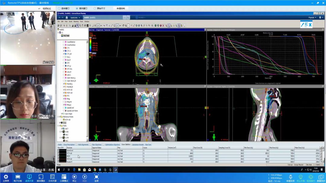The height and width of the screenshot is (183, 326).
Task: Toggle the Parotid_L structure checkbox
Action: 64,84
